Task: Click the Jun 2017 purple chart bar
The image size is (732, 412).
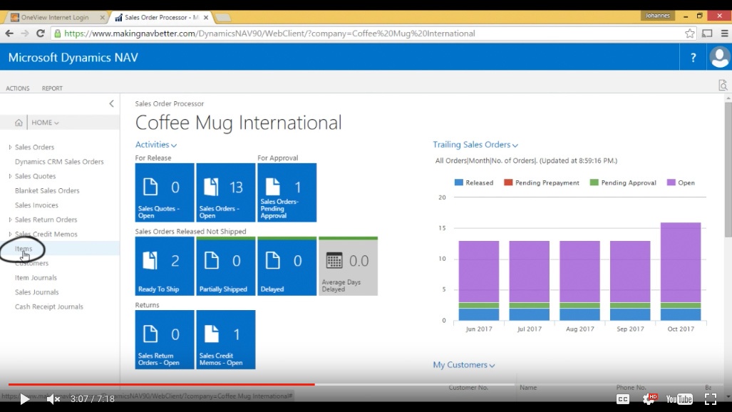Action: [x=479, y=272]
